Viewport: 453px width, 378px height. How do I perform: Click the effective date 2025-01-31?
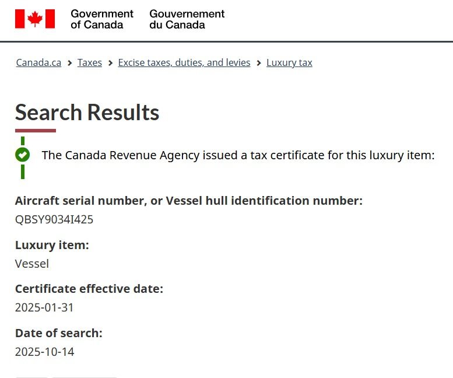pyautogui.click(x=44, y=307)
